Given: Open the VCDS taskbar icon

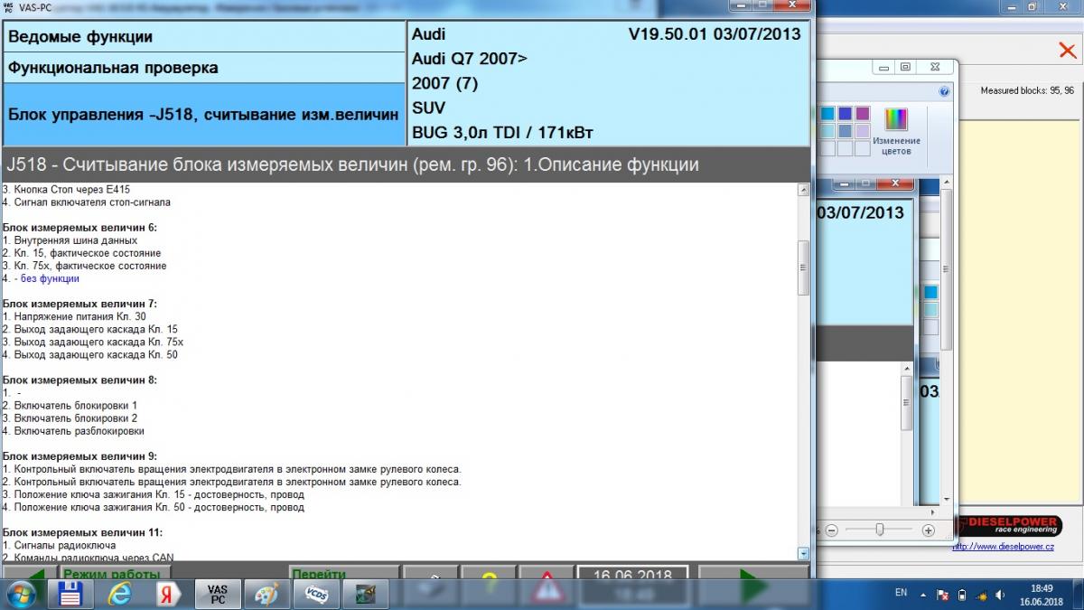Looking at the screenshot, I should click(316, 594).
